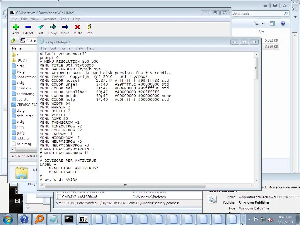Click the Explorer search magnifier icon
The width and height of the screenshot is (300, 225).
286,13
